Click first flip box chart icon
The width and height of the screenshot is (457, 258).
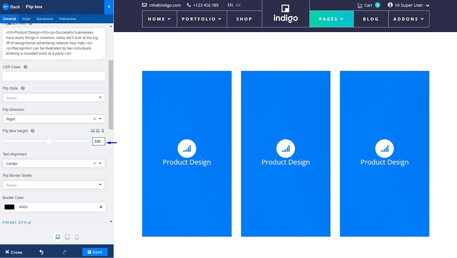click(187, 149)
